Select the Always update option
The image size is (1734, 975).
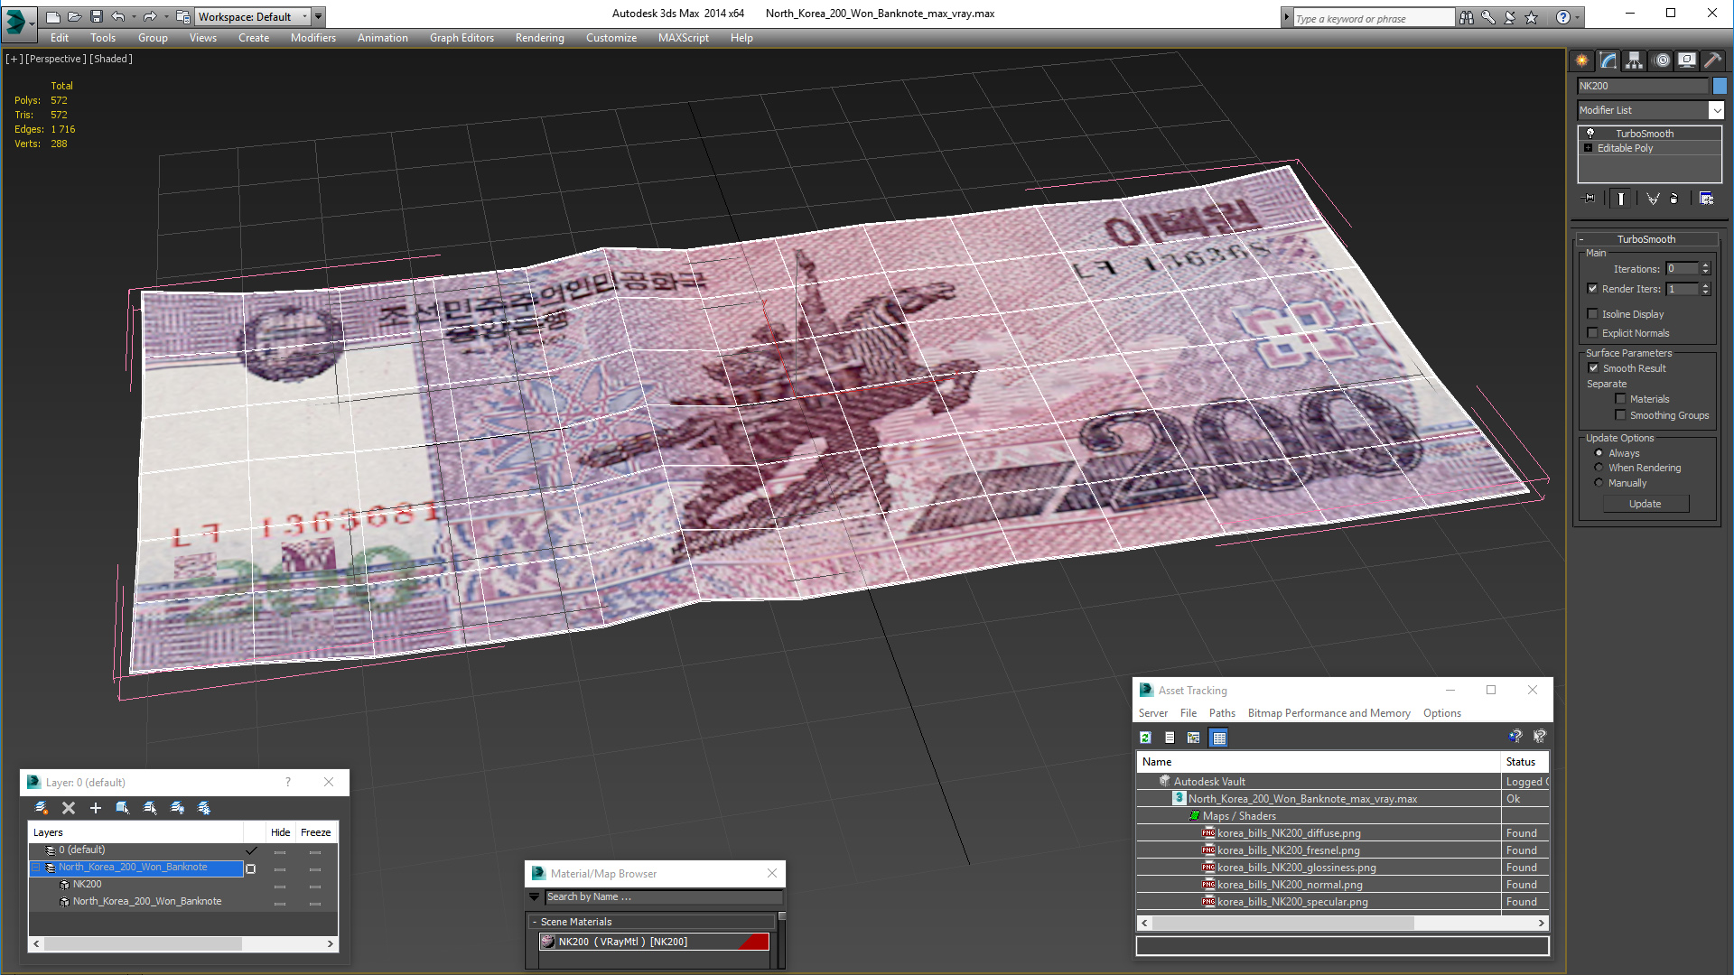[1599, 453]
